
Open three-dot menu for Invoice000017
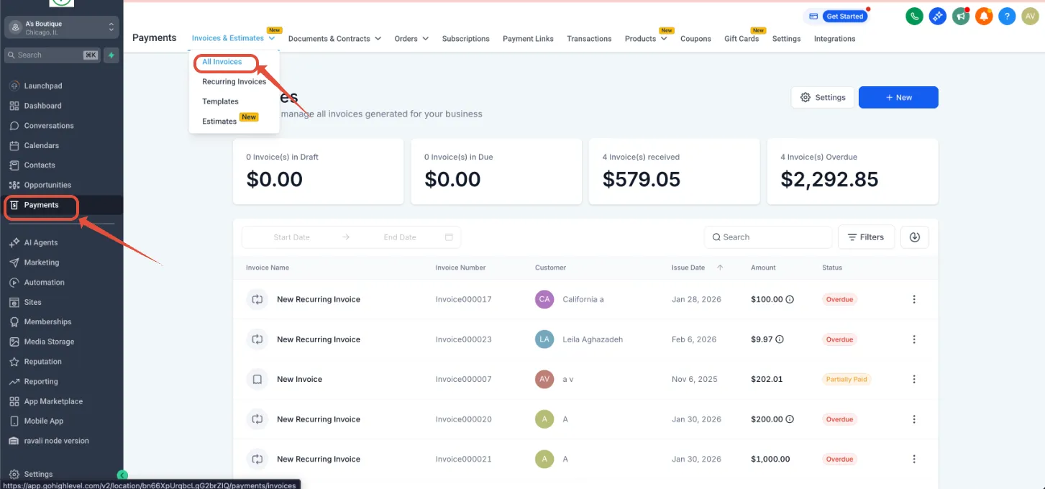pos(914,299)
